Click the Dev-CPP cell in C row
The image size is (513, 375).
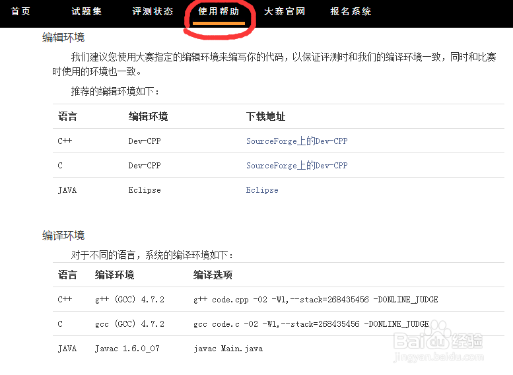tap(145, 166)
